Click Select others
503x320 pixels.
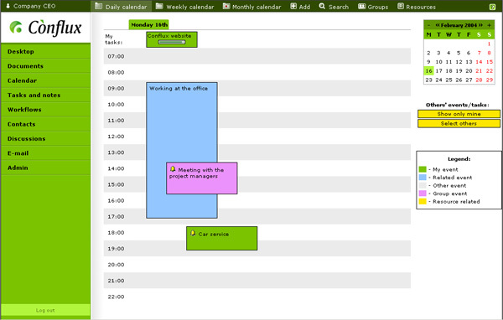[x=459, y=123]
